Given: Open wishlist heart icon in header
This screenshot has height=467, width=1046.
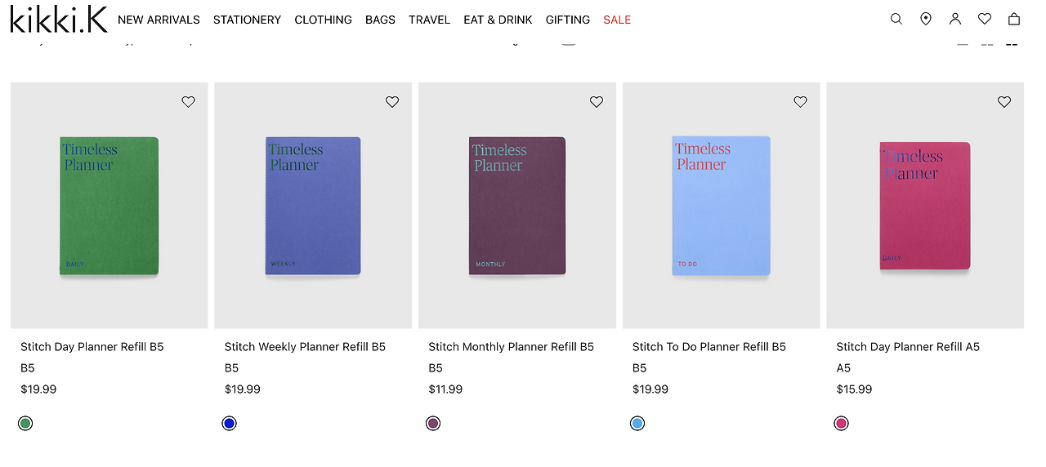Looking at the screenshot, I should tap(985, 19).
